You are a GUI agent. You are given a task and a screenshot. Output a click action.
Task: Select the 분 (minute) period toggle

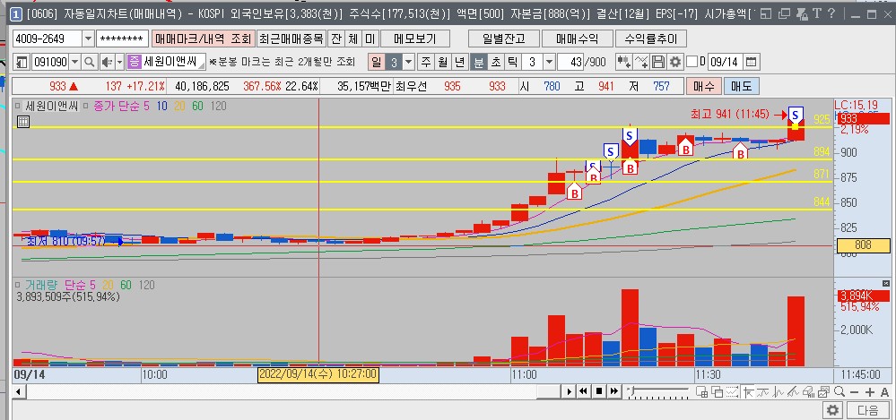pyautogui.click(x=479, y=62)
